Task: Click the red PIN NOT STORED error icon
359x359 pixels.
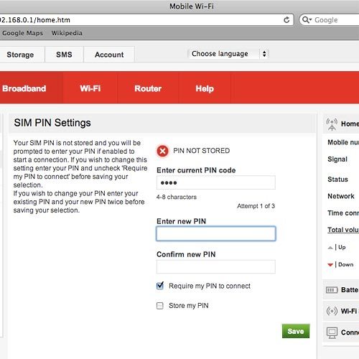Action: tap(162, 151)
